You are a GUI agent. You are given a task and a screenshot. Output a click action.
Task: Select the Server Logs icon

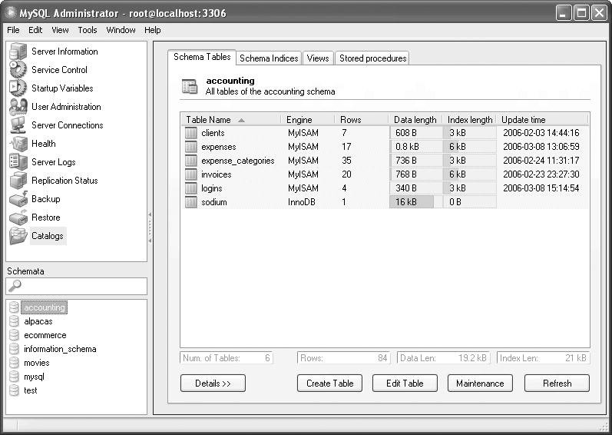[18, 162]
